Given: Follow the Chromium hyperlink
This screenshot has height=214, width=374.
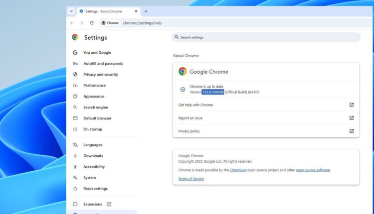Looking at the screenshot, I should pyautogui.click(x=238, y=170).
